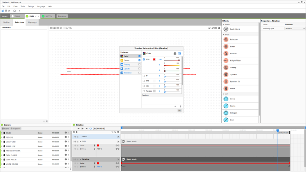Switch to sliders view icon in editor

point(180,53)
